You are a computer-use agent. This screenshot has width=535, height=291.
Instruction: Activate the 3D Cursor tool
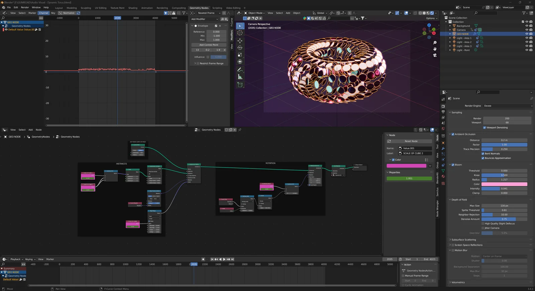click(x=240, y=33)
